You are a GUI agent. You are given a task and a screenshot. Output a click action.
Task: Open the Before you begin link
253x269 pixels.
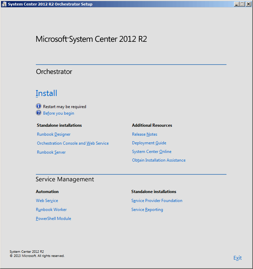pyautogui.click(x=59, y=113)
